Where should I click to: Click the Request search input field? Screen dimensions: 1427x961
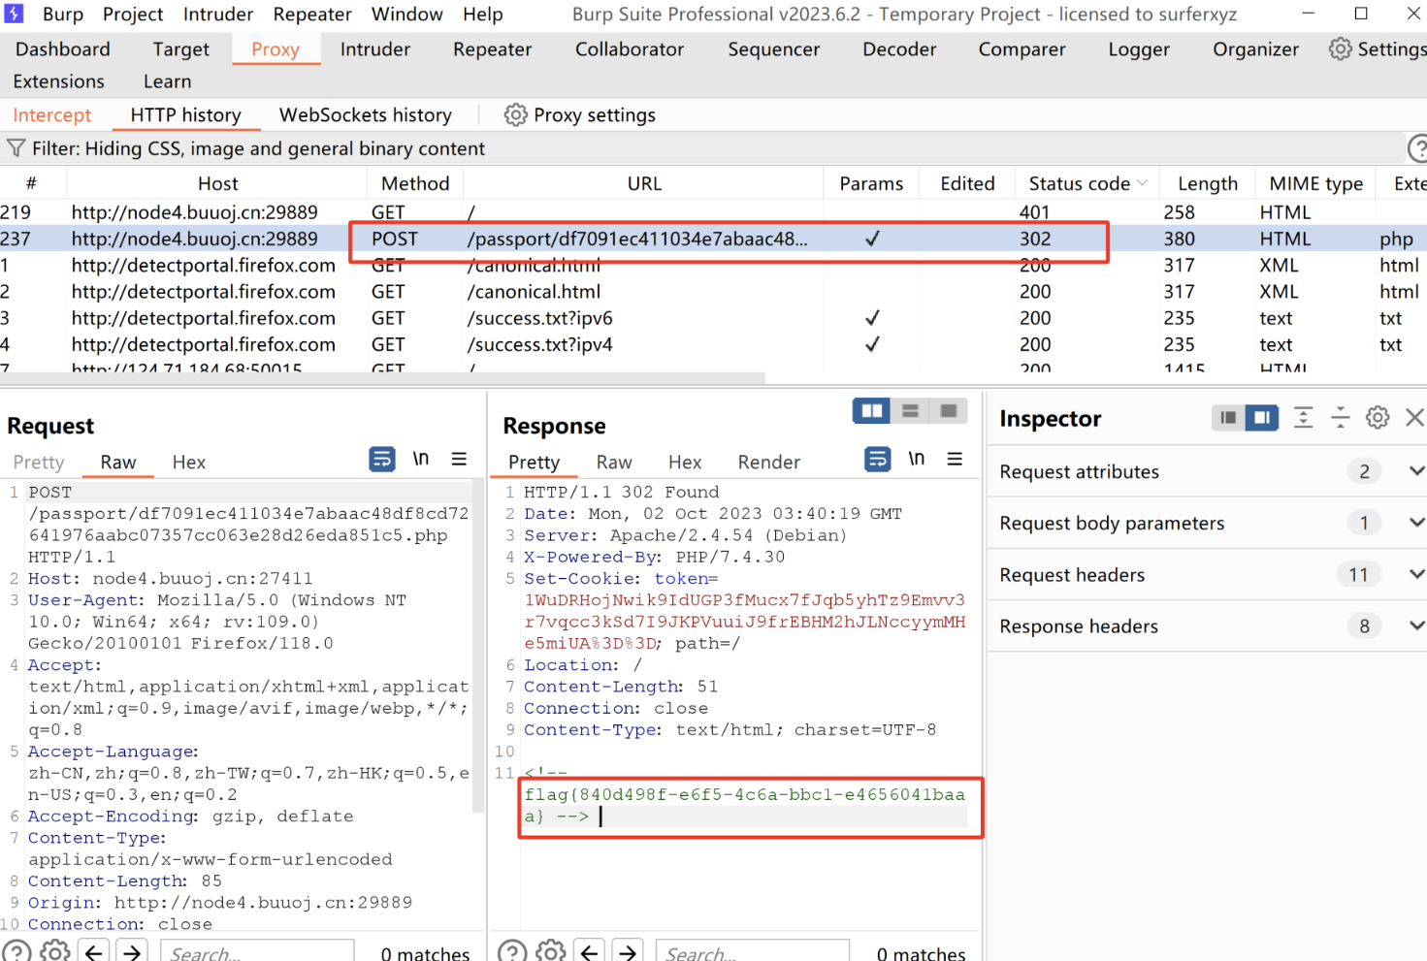coord(257,952)
